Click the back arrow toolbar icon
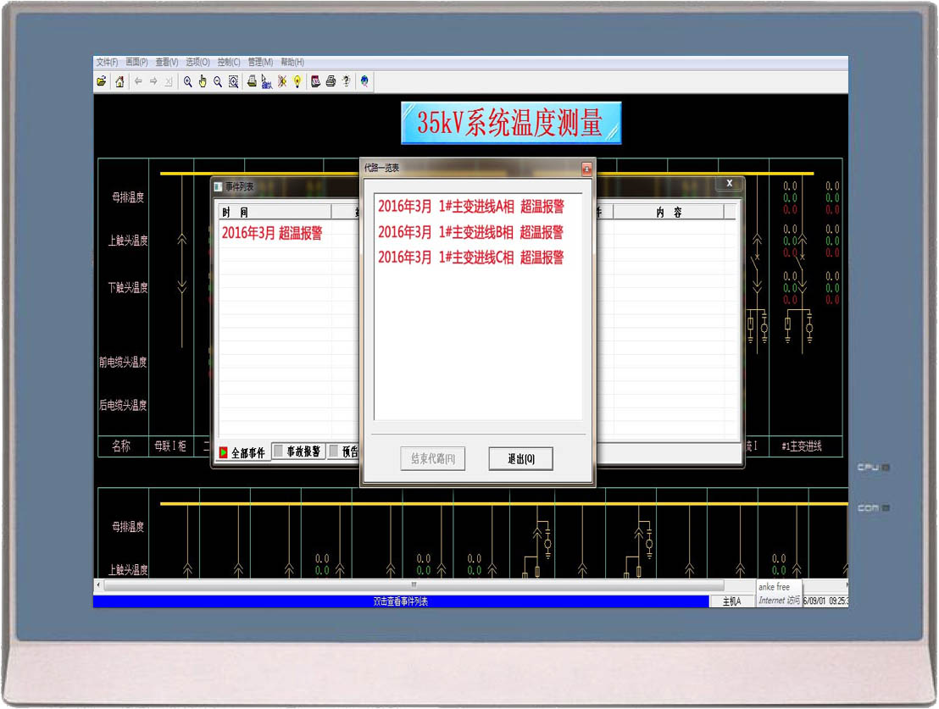Screen dimensions: 939x709 coord(138,81)
